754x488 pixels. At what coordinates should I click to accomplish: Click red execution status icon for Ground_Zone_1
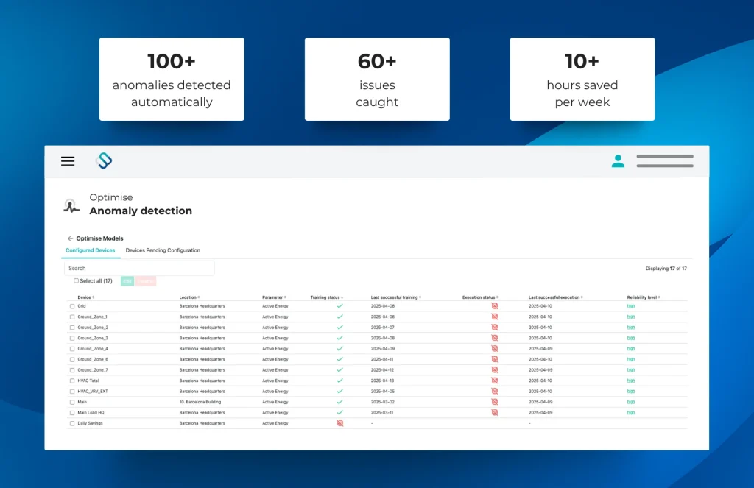click(495, 317)
